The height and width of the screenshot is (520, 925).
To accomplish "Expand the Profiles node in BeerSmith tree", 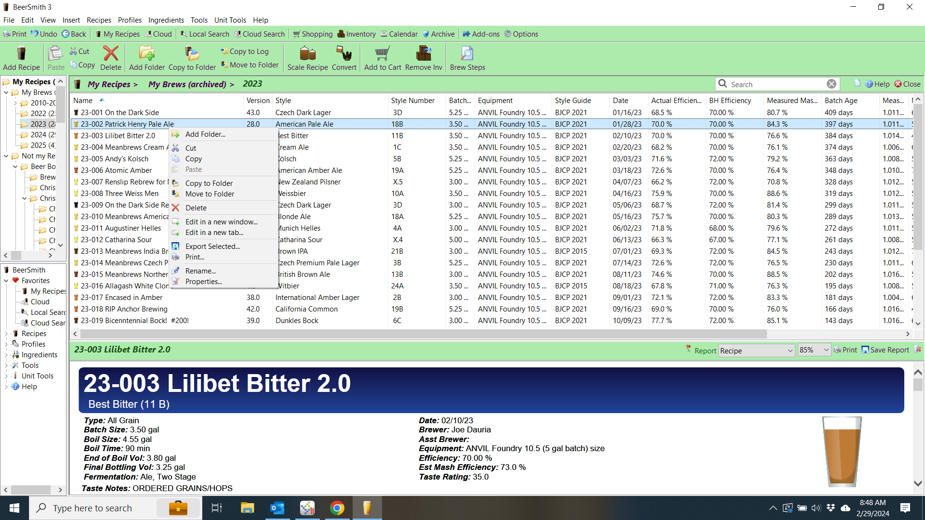I will [6, 344].
